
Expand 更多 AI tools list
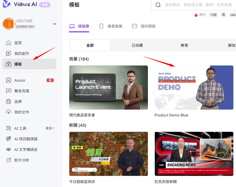coord(50,128)
